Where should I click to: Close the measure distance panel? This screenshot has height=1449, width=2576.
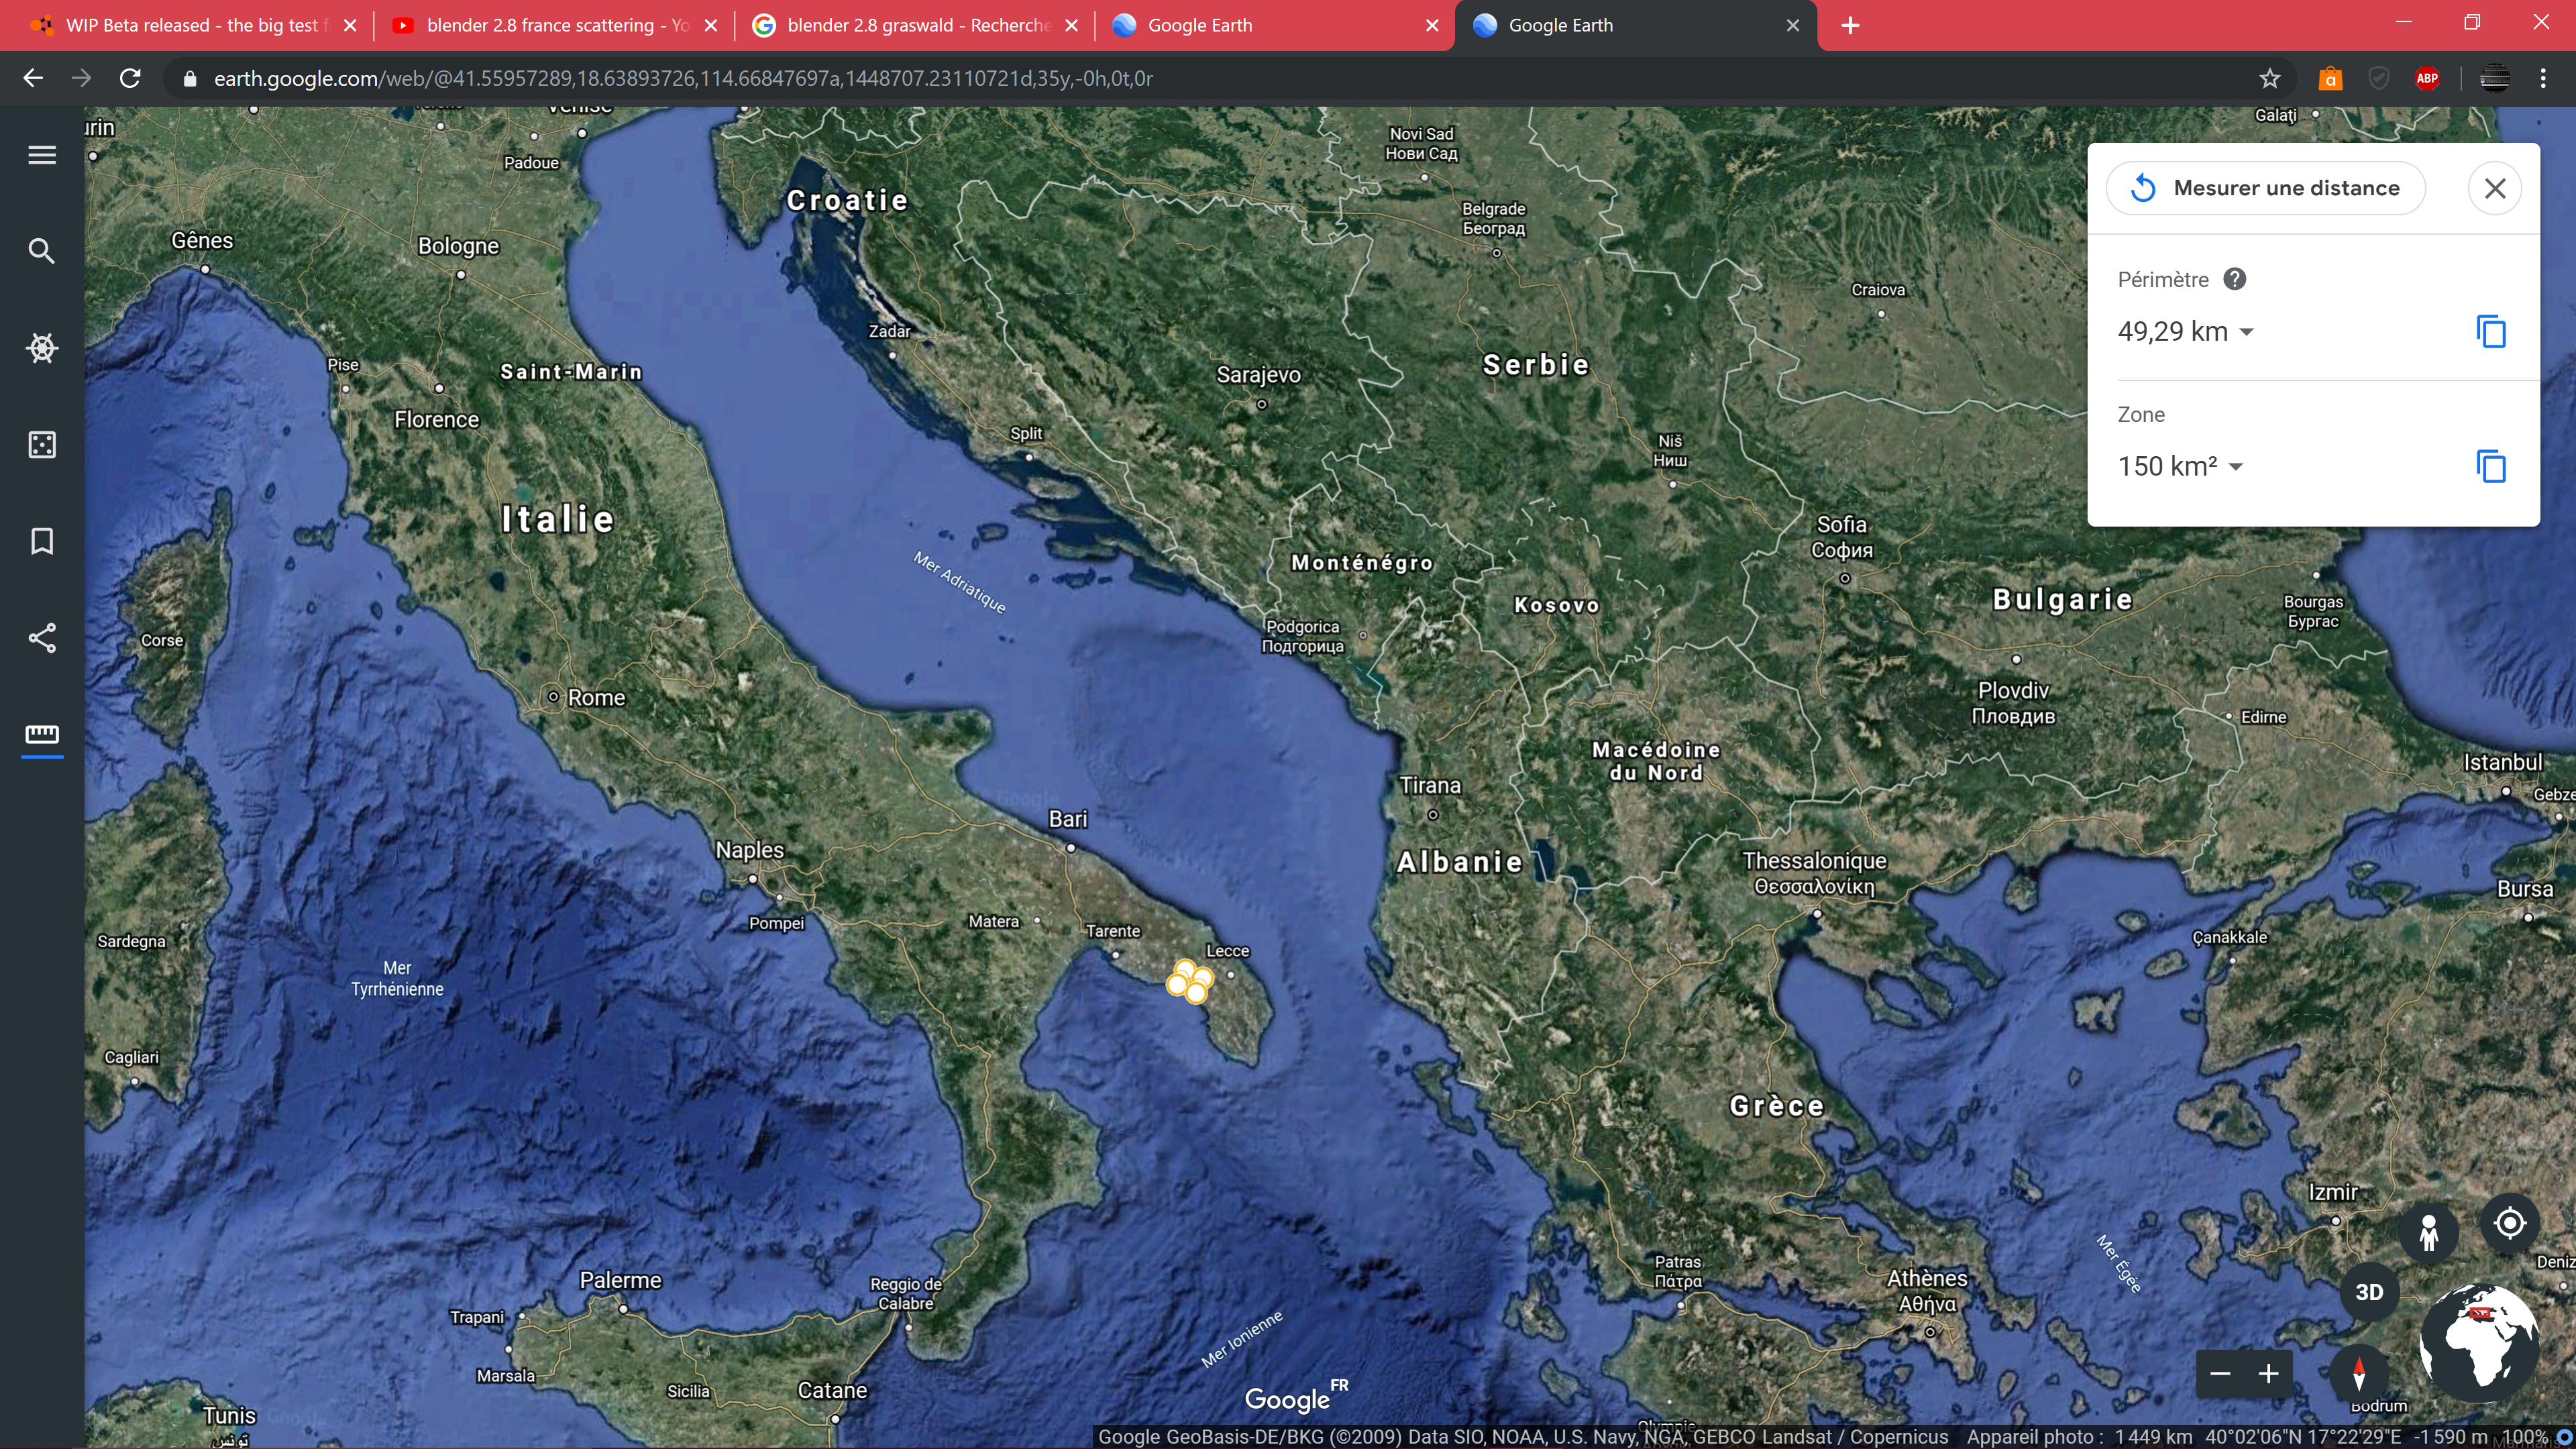[x=2495, y=188]
